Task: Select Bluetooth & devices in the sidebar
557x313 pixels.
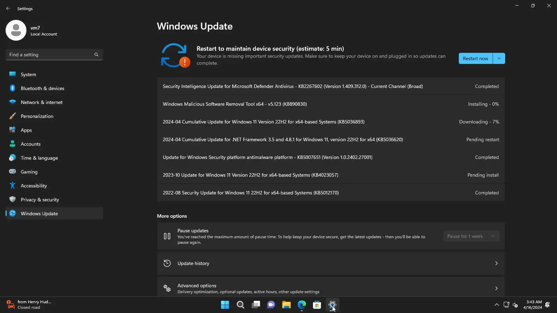Action: click(x=54, y=88)
